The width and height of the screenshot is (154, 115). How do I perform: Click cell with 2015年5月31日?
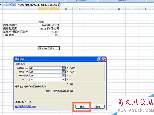(49, 29)
